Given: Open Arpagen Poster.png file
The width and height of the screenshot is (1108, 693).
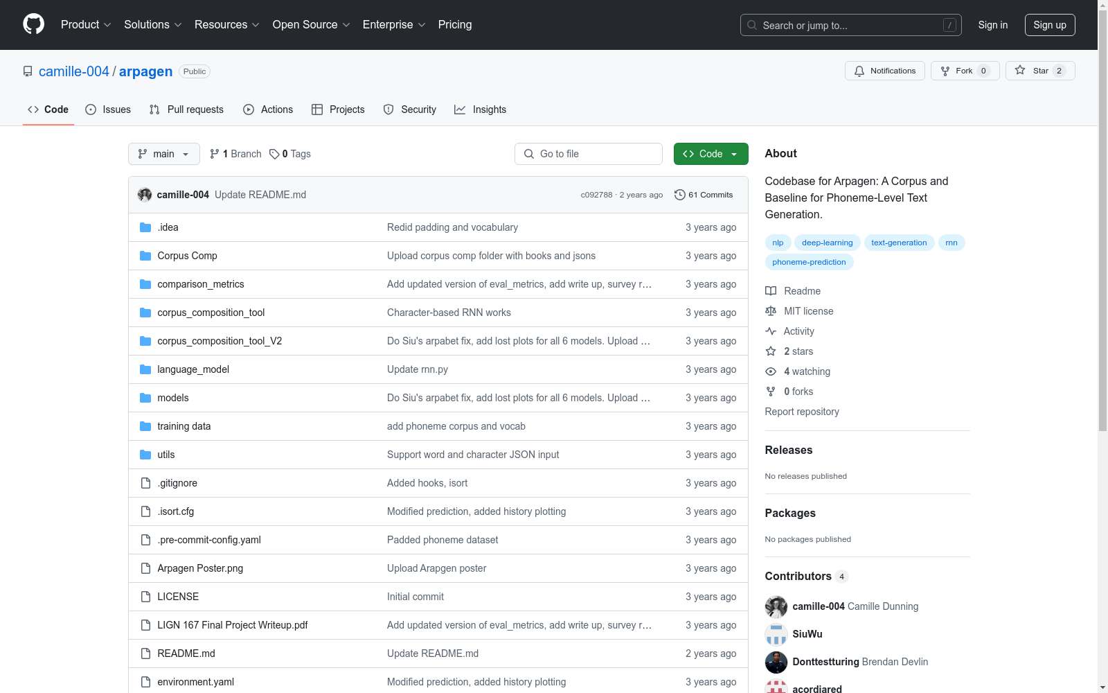Looking at the screenshot, I should (x=200, y=568).
